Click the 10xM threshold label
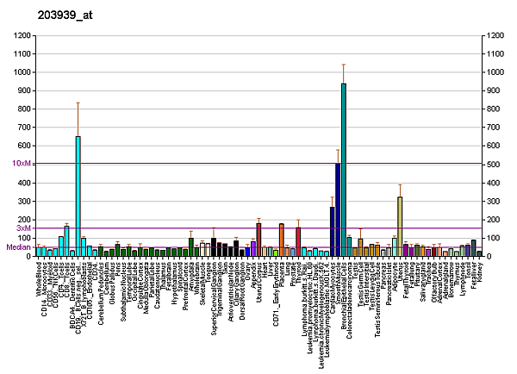 click(22, 164)
